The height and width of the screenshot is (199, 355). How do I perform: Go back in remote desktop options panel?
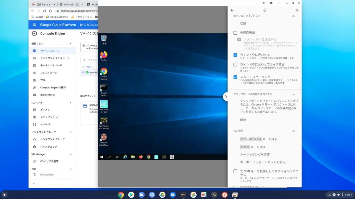pos(232,10)
